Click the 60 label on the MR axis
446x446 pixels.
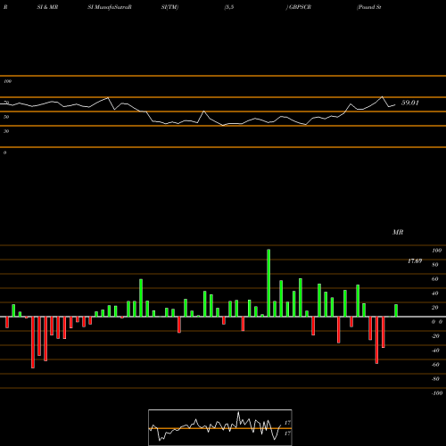point(435,279)
